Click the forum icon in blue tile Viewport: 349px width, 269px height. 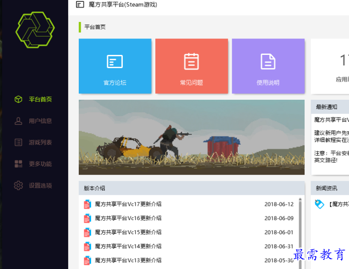(115, 61)
